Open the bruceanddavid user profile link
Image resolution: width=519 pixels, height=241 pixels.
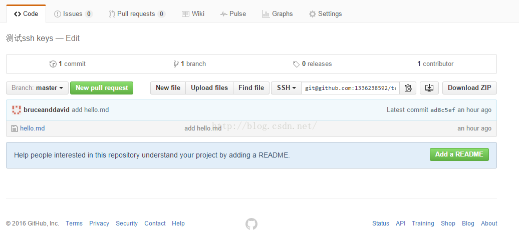click(x=47, y=110)
